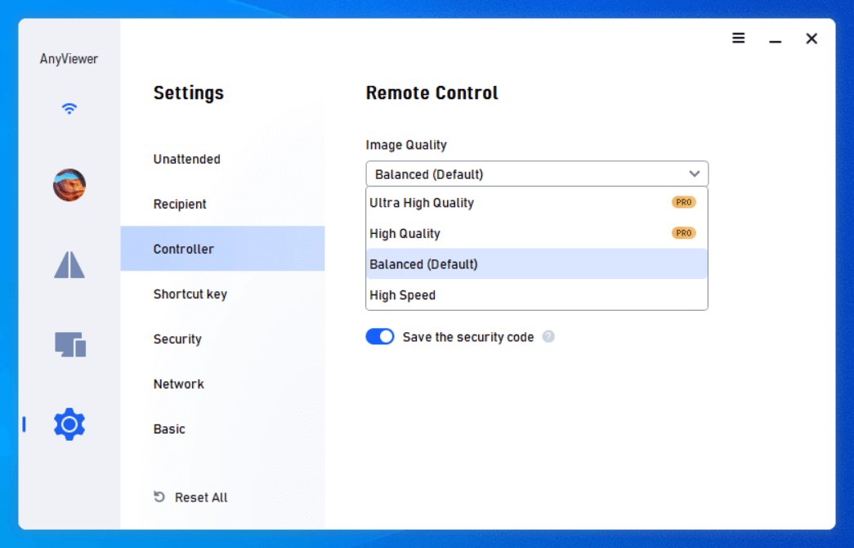Viewport: 854px width, 548px height.
Task: Click the Reset All button
Action: [x=201, y=497]
